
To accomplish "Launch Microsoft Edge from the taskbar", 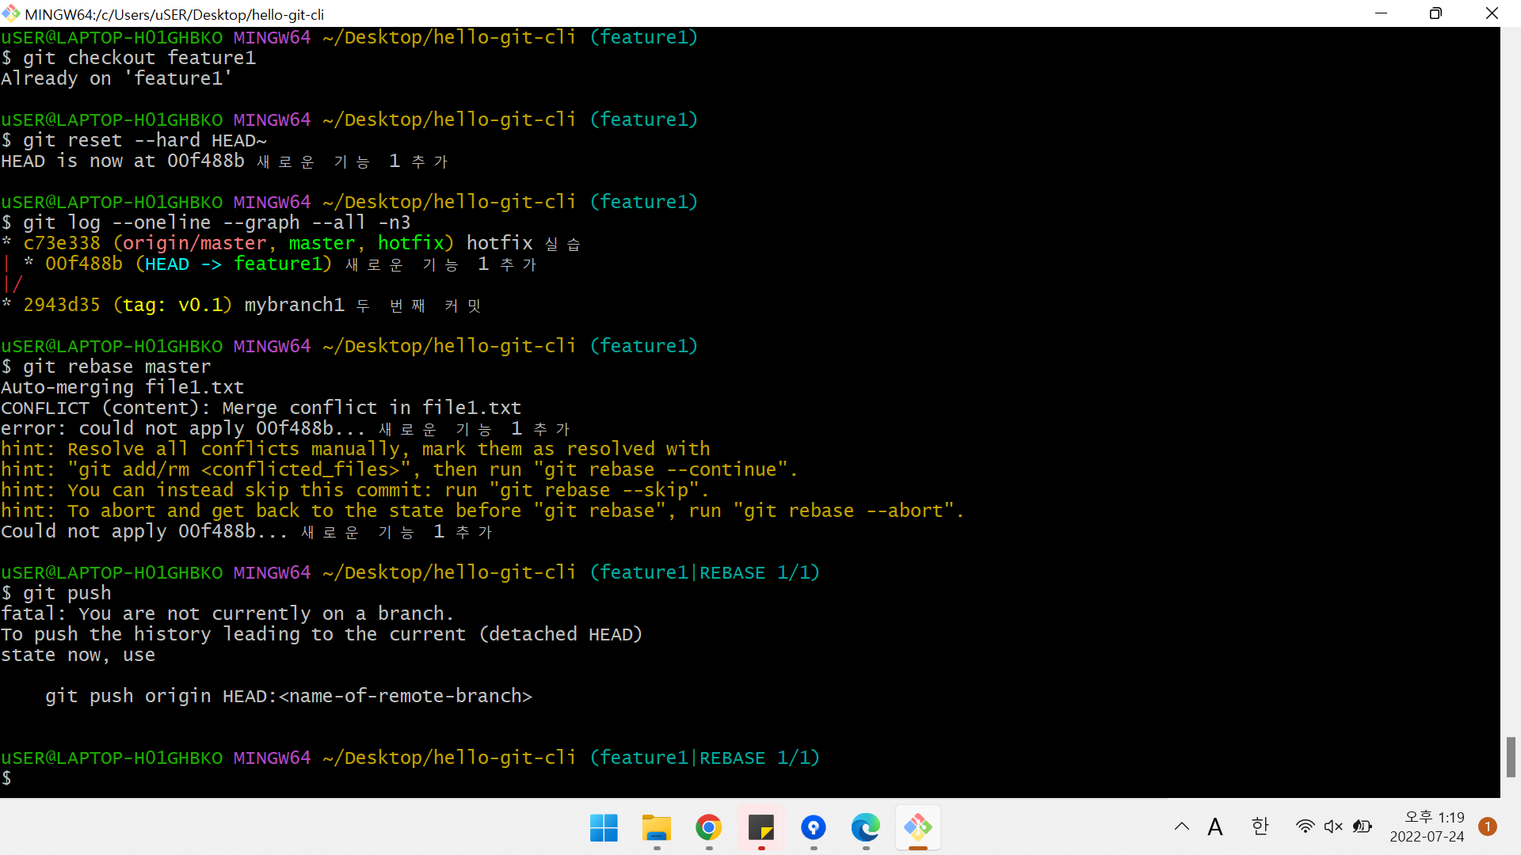I will coord(865,828).
